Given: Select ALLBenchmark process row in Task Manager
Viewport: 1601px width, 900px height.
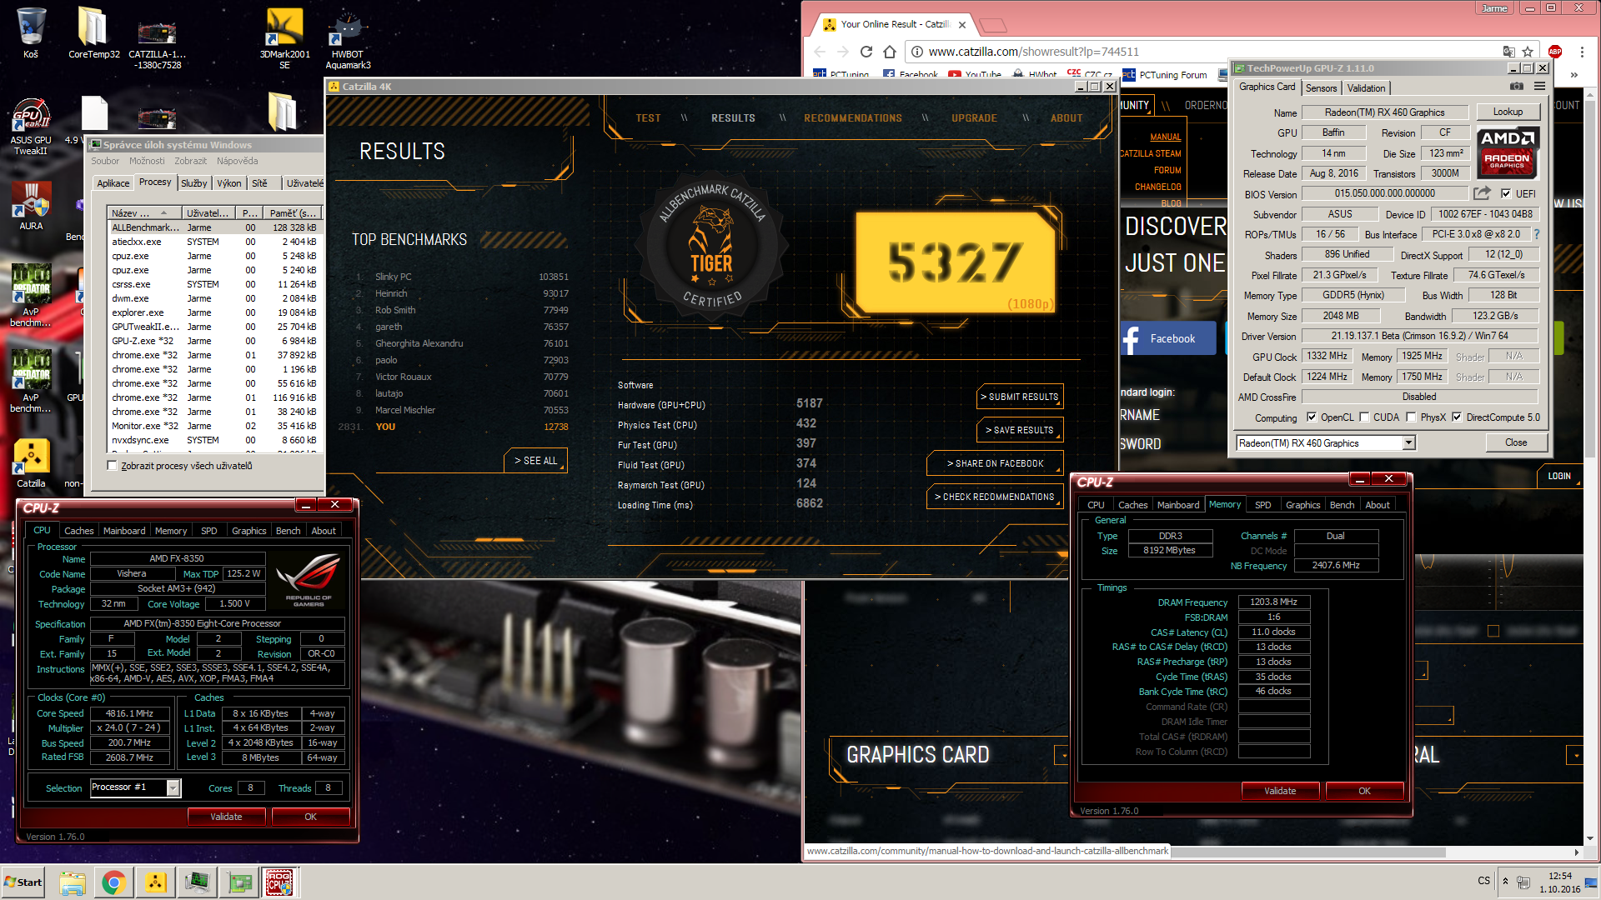Looking at the screenshot, I should point(214,227).
